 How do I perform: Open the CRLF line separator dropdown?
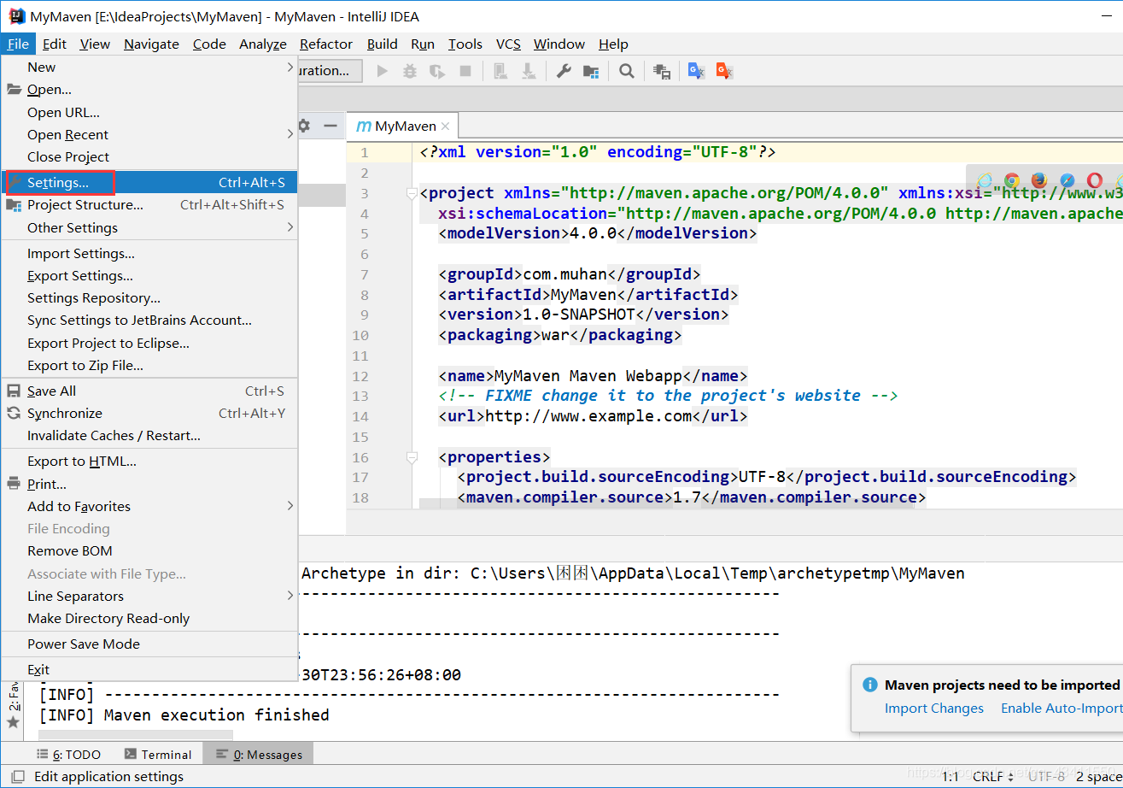click(993, 776)
